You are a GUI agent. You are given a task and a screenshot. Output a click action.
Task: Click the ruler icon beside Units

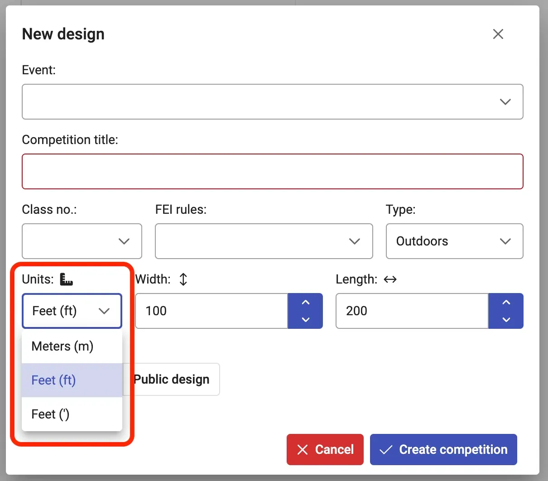click(x=67, y=279)
